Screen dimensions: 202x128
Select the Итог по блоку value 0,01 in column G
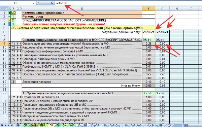tap(162, 86)
